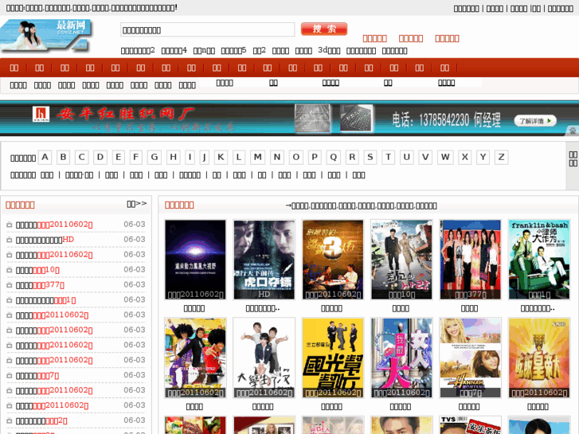Select letter C in the alphabet index
Viewport: 579px width, 434px height.
click(x=81, y=158)
